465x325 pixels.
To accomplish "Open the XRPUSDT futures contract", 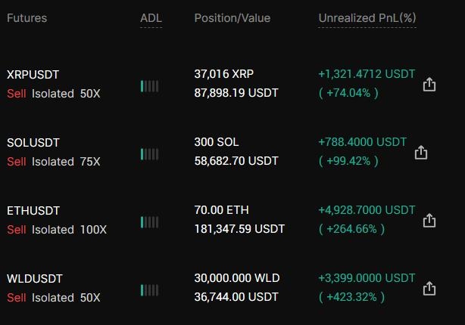I will (33, 75).
